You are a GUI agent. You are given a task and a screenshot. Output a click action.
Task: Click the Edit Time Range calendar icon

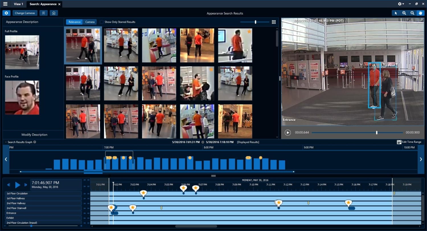pyautogui.click(x=399, y=142)
